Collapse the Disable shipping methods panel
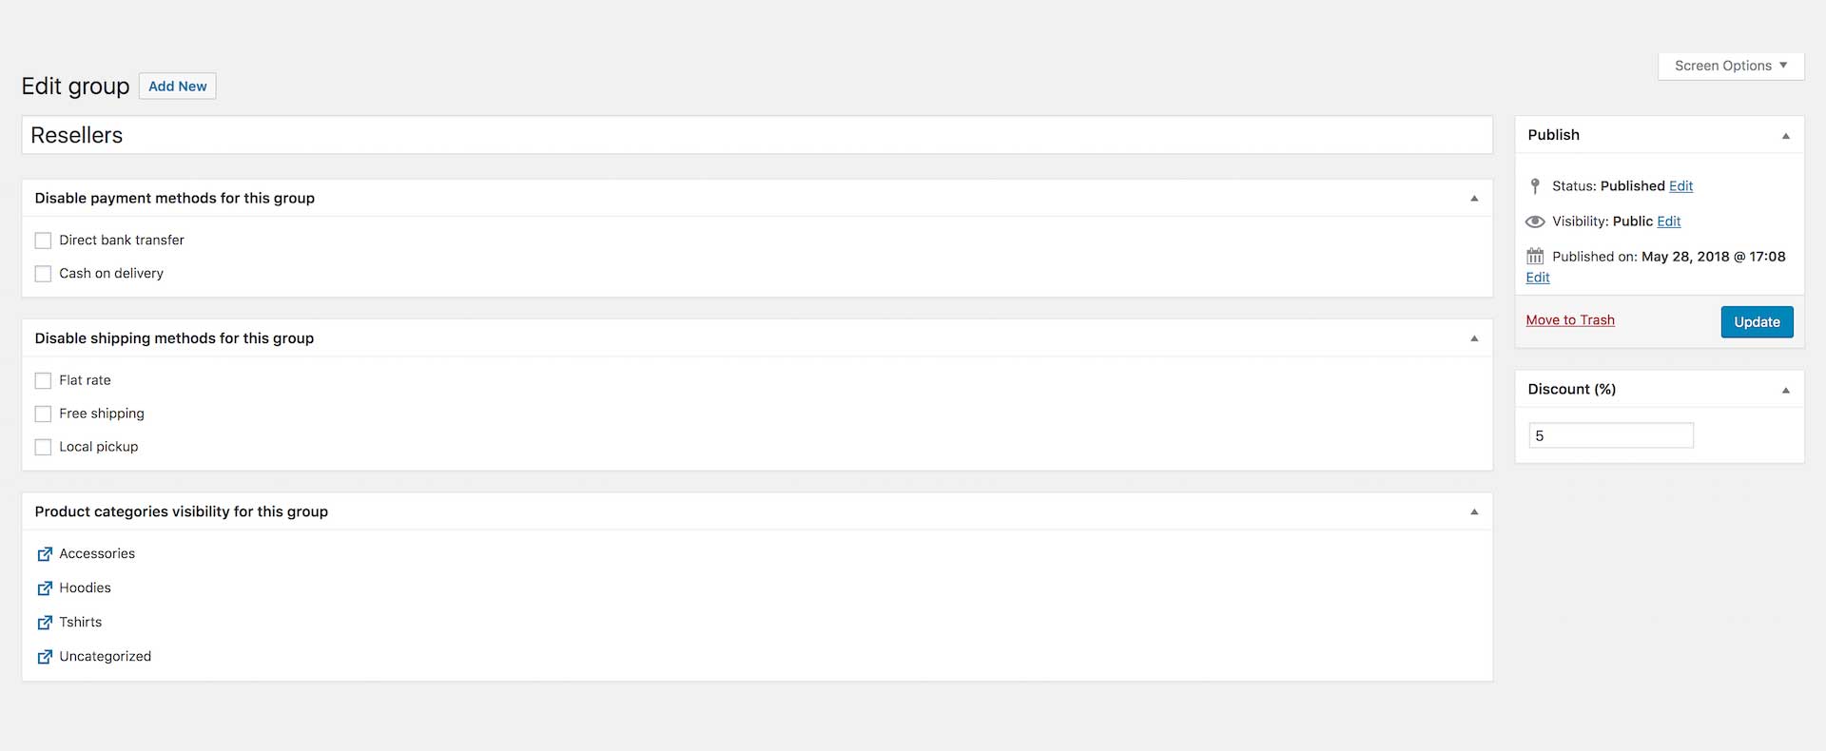 [1474, 337]
